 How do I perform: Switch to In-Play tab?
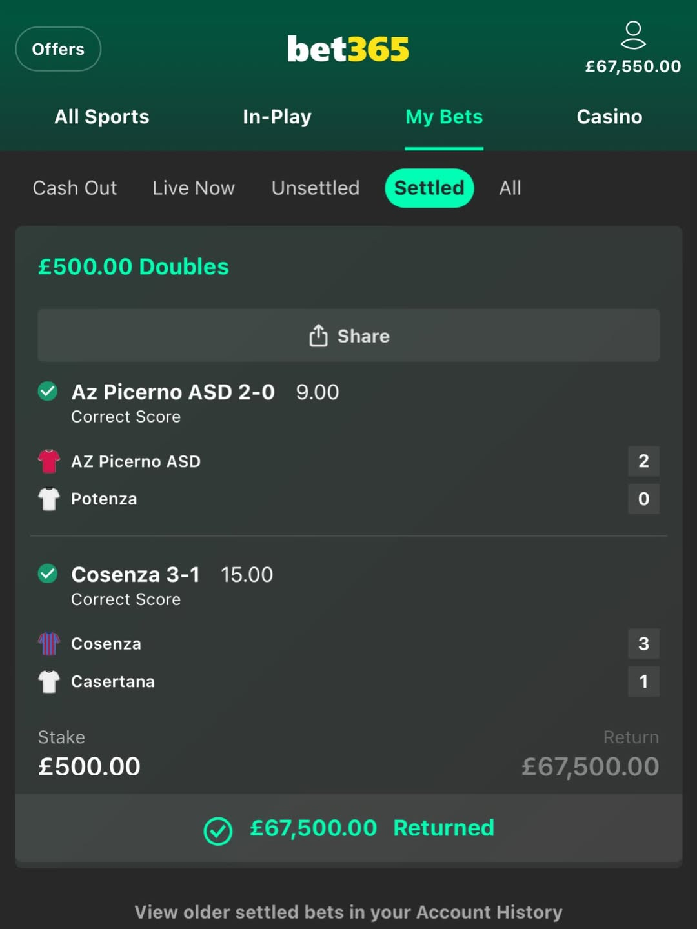click(x=277, y=117)
